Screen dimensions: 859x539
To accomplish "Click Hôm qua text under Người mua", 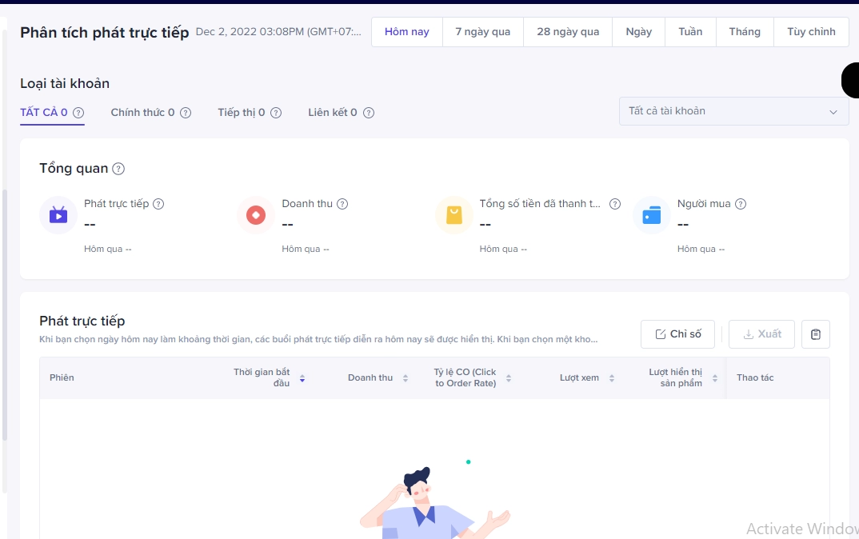I will pos(701,250).
